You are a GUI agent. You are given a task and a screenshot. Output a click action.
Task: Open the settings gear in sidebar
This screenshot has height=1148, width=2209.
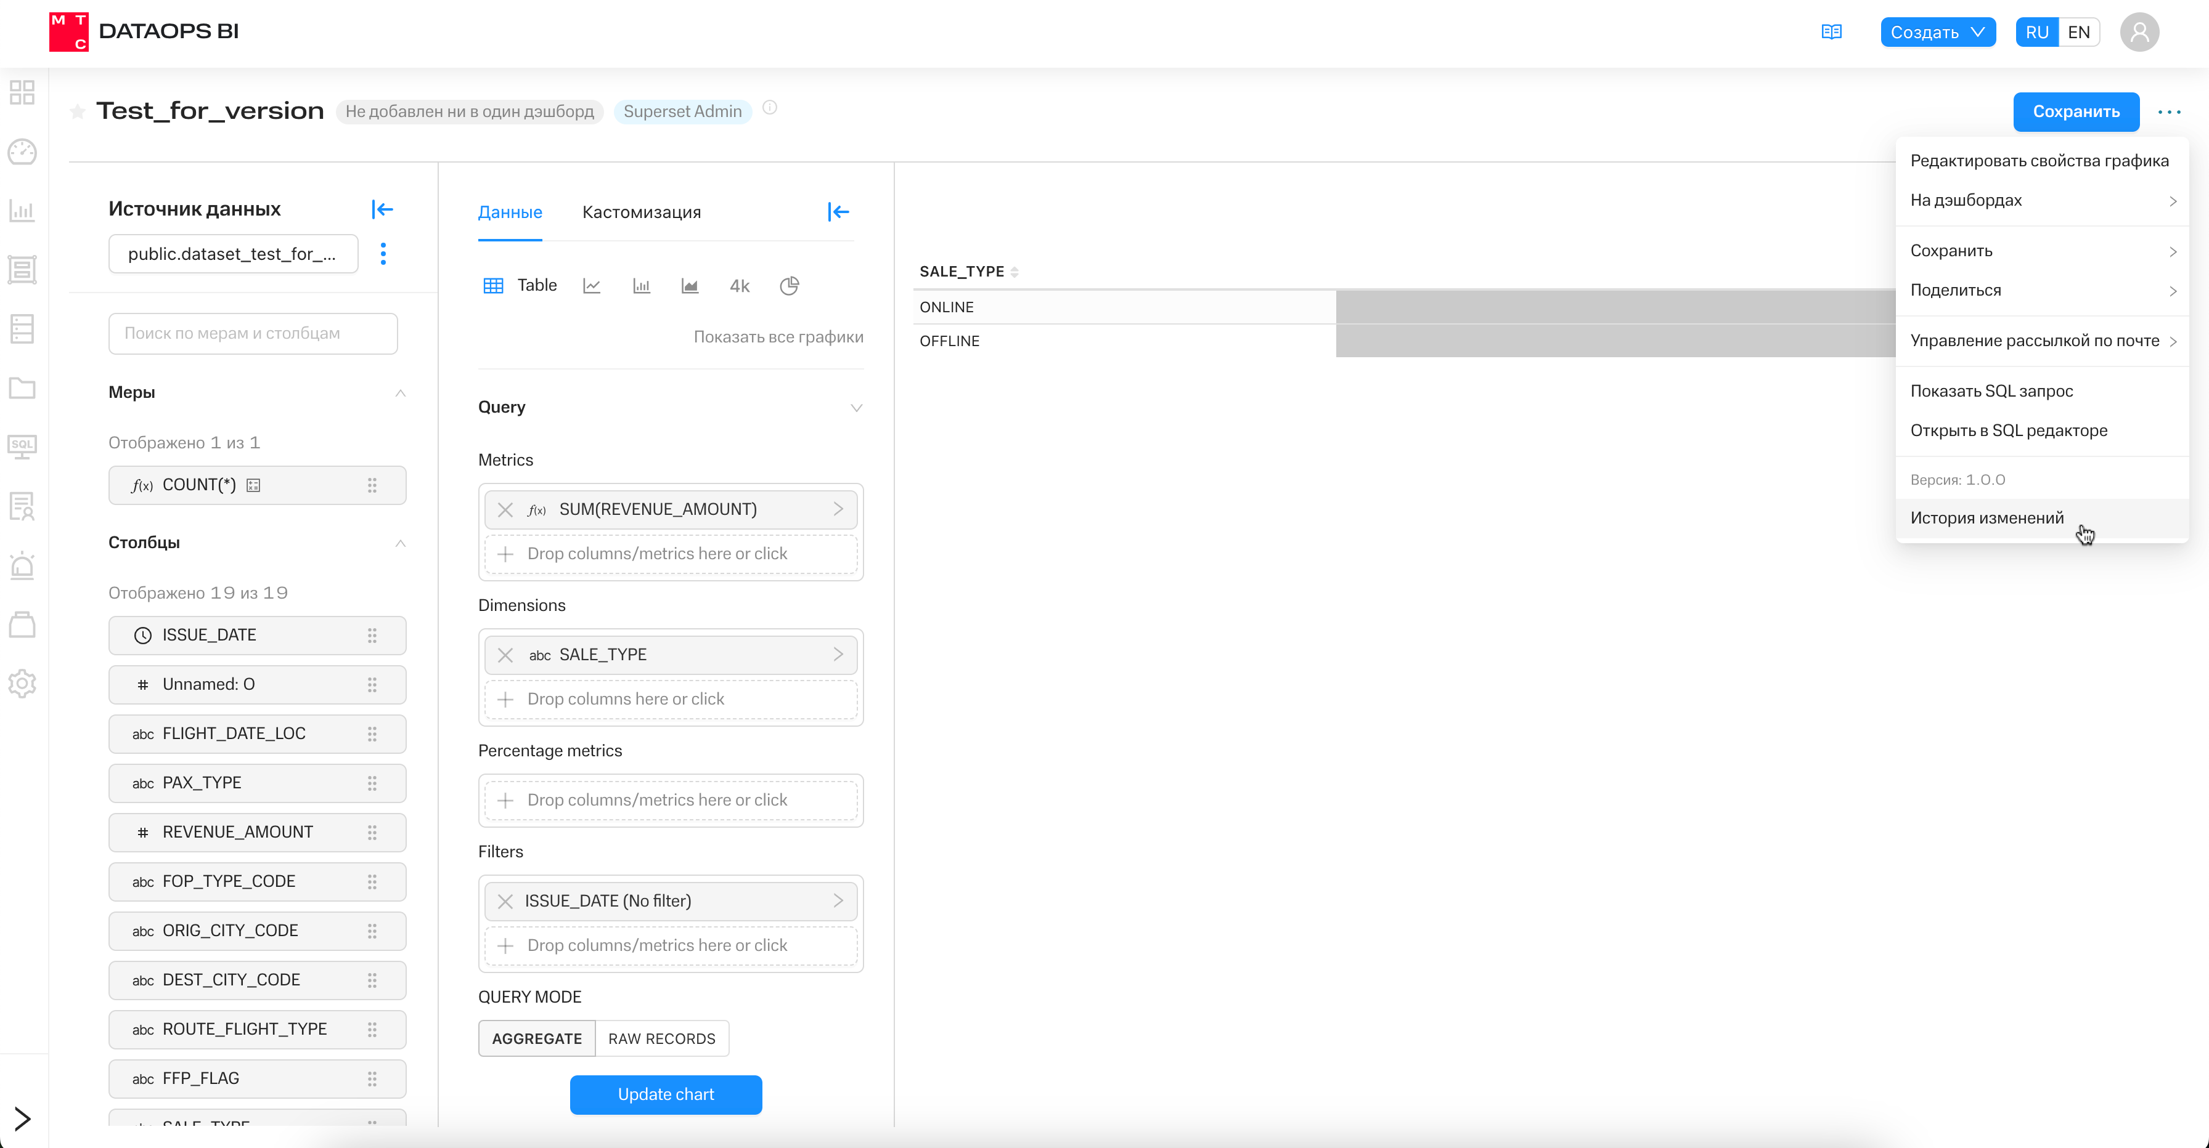point(22,684)
